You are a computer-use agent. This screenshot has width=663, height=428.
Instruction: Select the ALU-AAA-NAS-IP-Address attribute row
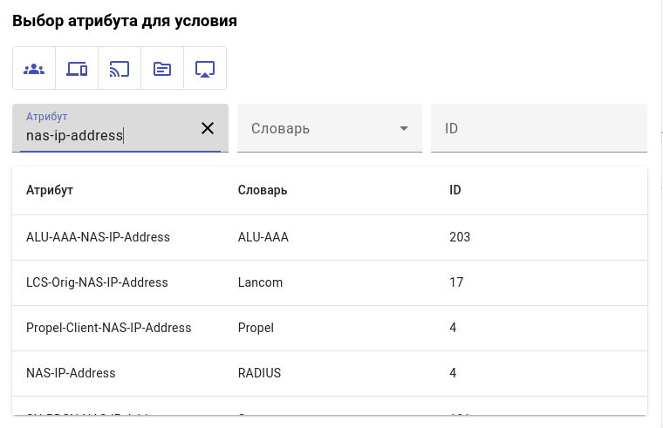pos(98,237)
